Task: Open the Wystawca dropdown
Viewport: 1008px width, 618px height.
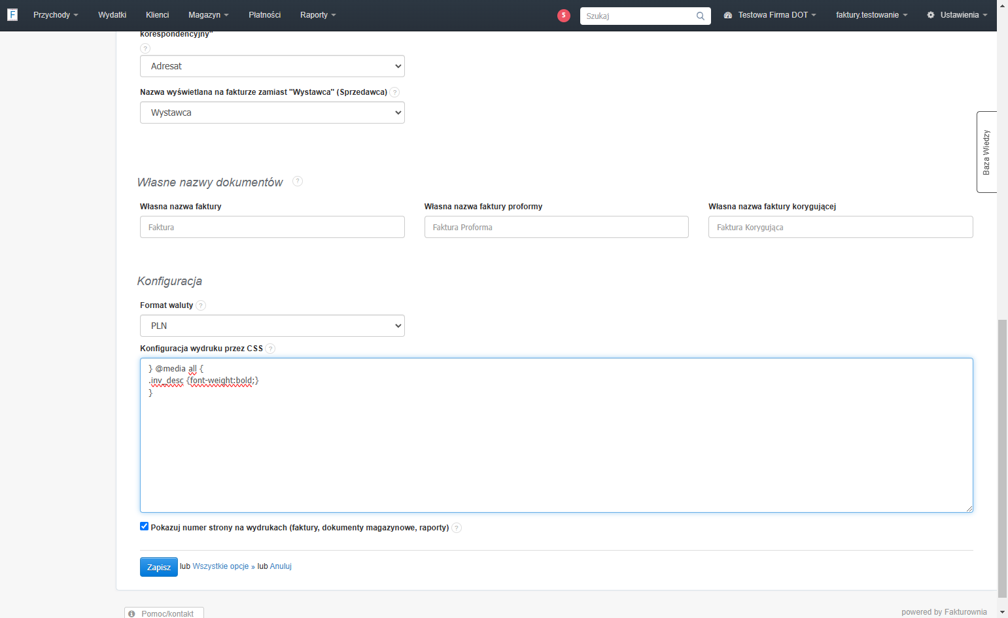Action: [272, 112]
